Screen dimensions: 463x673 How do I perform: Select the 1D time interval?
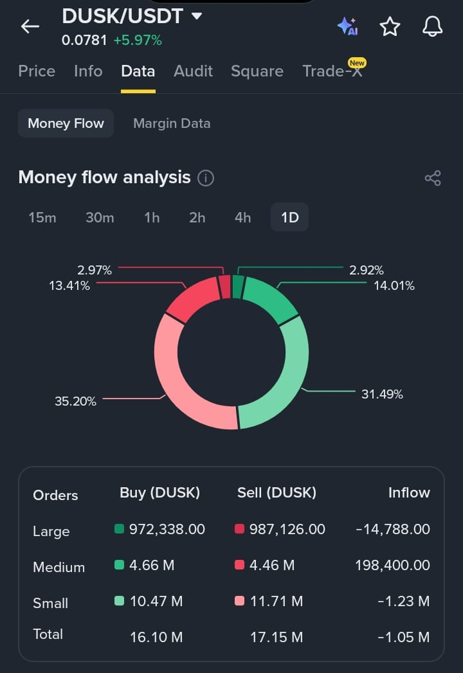click(290, 217)
